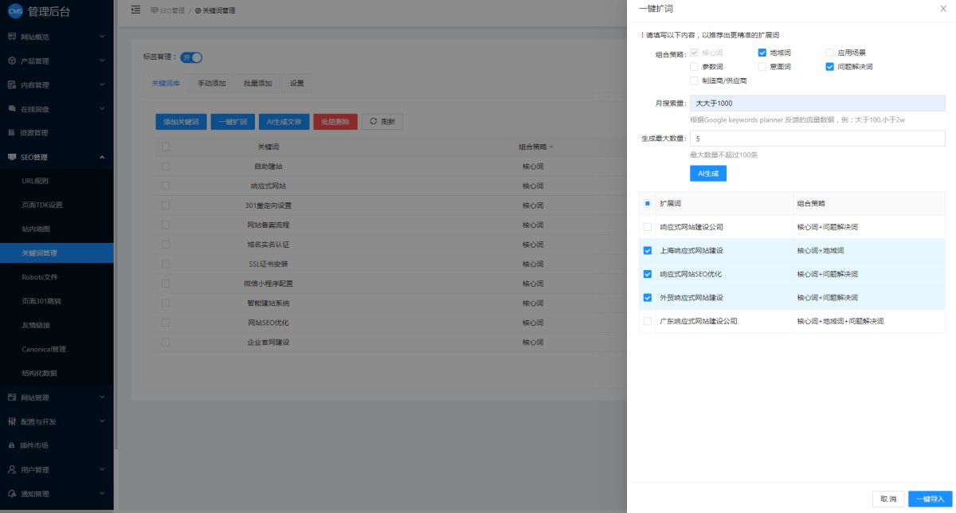Image resolution: width=956 pixels, height=513 pixels.
Task: Click the 通知管理 bell icon
Action: 12,493
